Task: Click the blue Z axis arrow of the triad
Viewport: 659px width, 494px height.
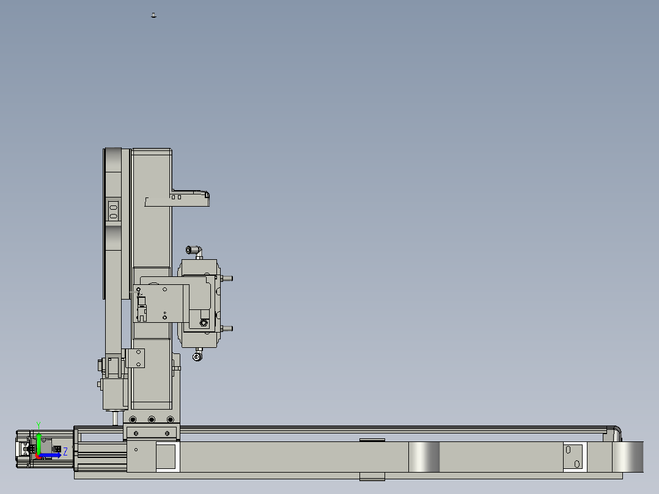Action: [x=51, y=455]
